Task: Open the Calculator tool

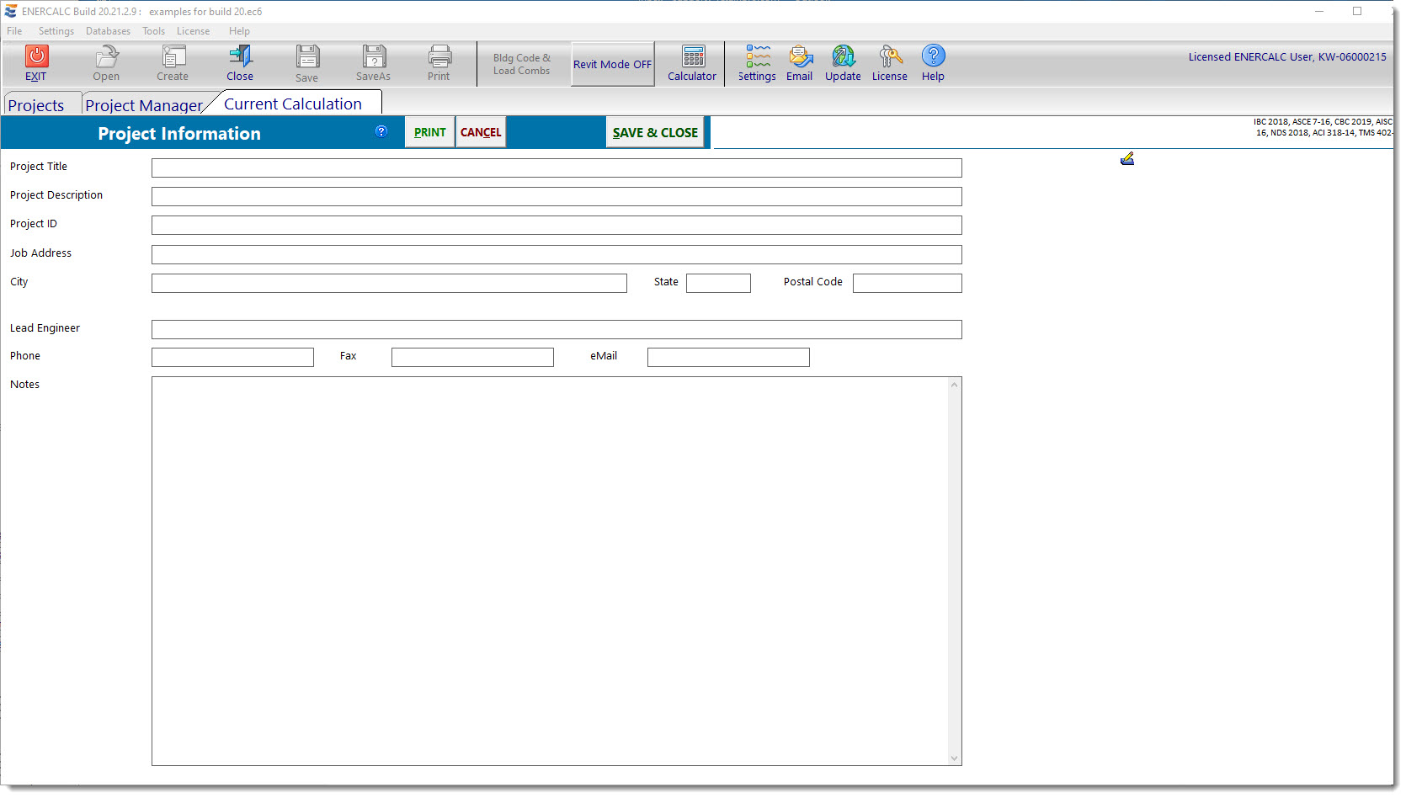Action: point(693,56)
